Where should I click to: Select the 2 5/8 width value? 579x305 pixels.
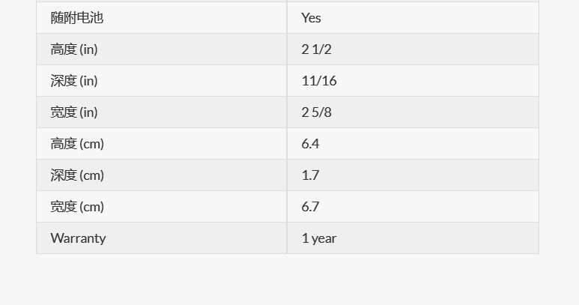[x=316, y=112]
